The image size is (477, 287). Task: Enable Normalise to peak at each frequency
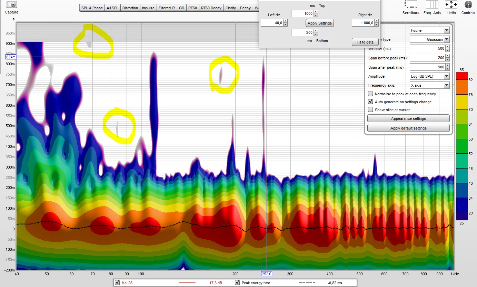pyautogui.click(x=370, y=94)
